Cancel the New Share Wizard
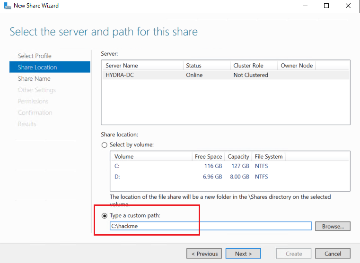360x263 pixels. point(333,254)
